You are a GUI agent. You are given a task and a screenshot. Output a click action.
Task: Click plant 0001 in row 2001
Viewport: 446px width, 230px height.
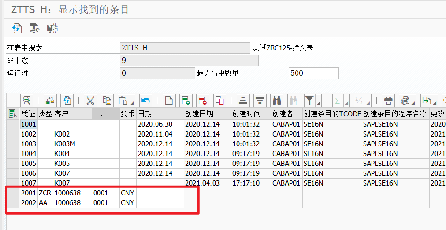(x=106, y=193)
